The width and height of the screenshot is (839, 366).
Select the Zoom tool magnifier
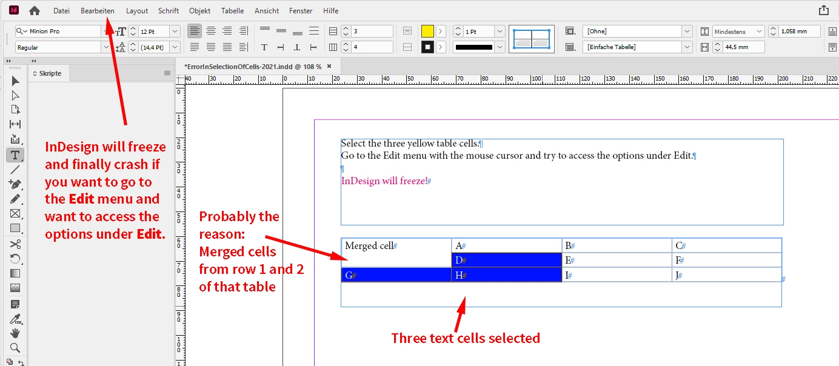[15, 348]
